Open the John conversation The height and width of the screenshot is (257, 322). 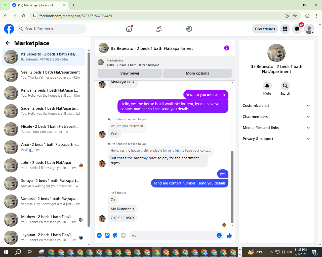click(x=44, y=165)
